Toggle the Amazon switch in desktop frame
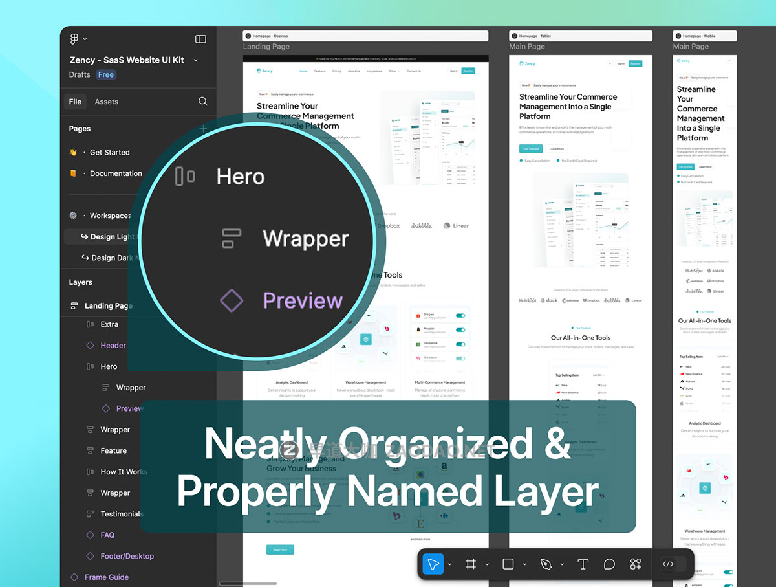Viewport: 776px width, 587px height. point(460,329)
